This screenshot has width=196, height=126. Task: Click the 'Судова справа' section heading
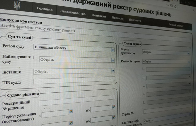132,44
